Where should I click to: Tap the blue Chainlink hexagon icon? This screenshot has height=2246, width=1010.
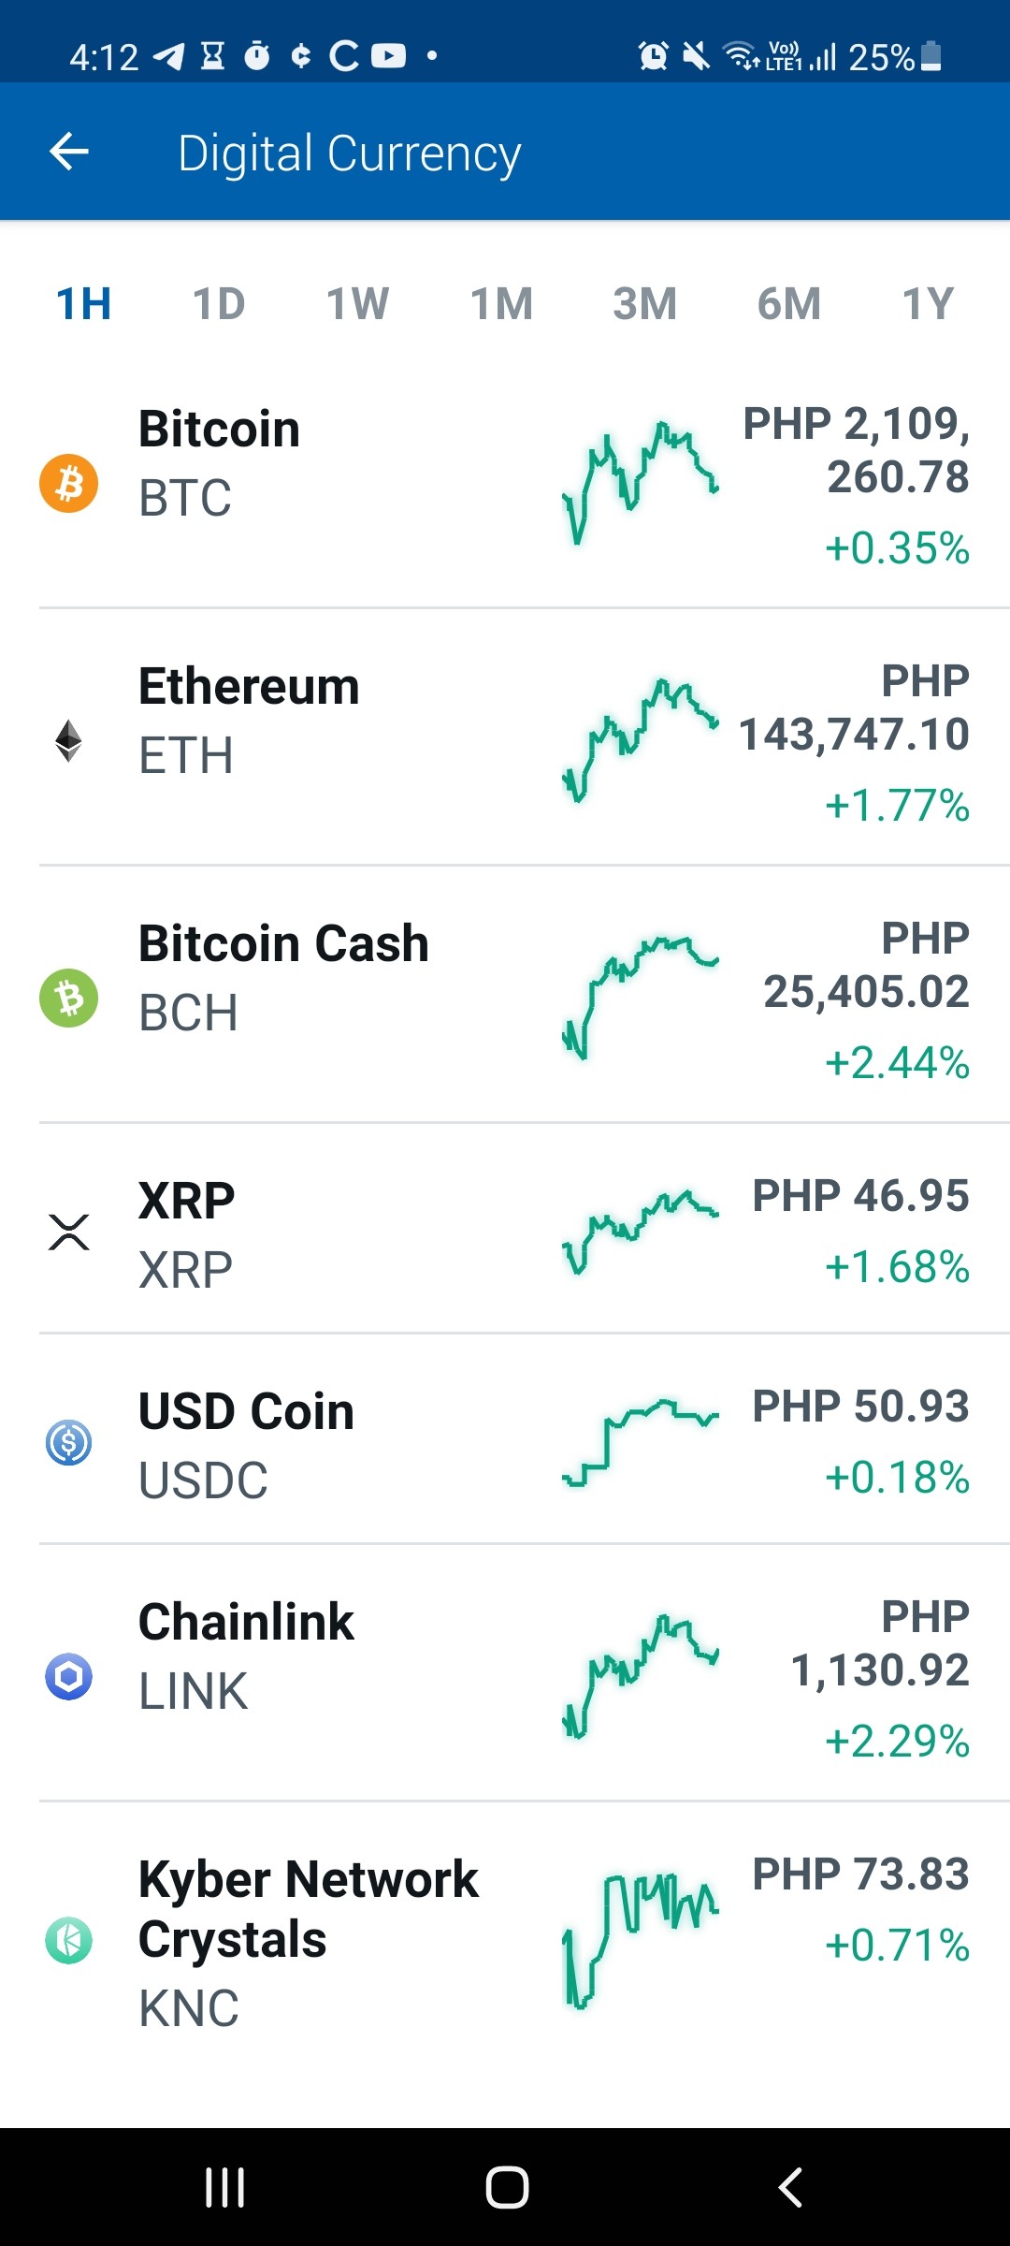click(68, 1676)
